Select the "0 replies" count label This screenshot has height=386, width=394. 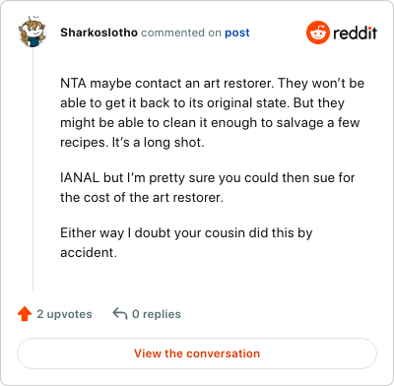coord(157,314)
